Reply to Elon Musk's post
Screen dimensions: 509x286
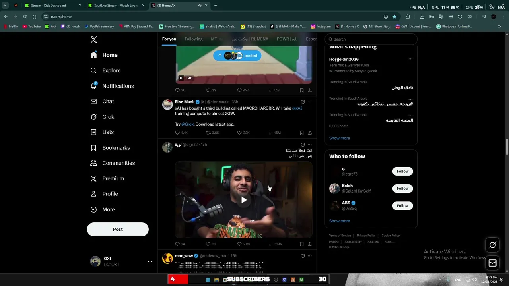[x=181, y=133]
